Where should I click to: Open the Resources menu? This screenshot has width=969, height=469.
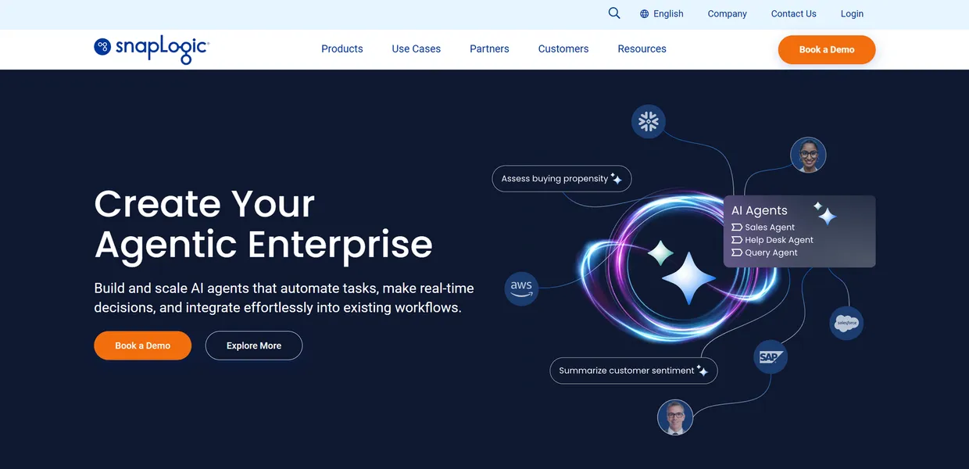642,48
